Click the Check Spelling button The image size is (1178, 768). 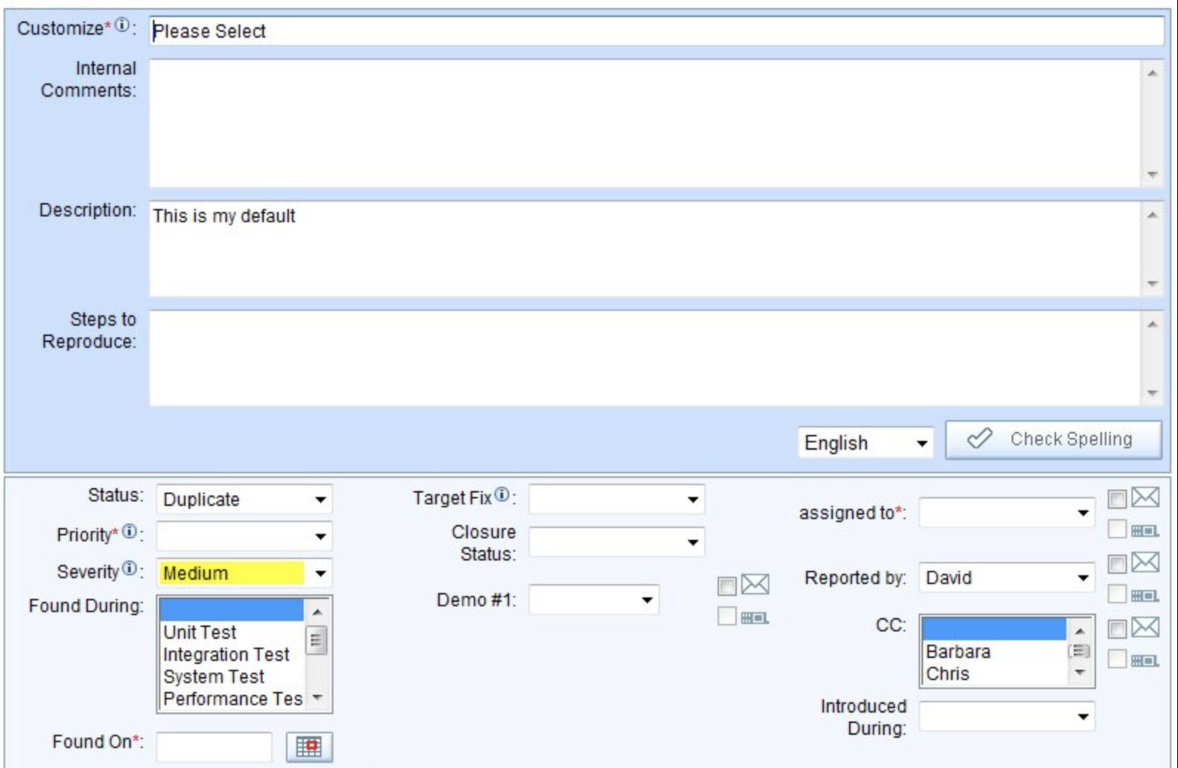[x=1053, y=440]
